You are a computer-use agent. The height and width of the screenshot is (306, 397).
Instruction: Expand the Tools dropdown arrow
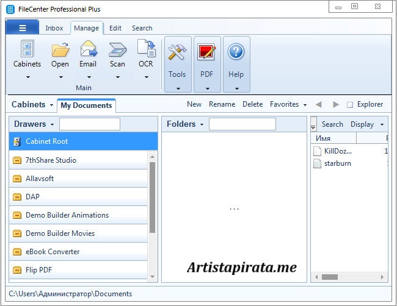coord(178,88)
